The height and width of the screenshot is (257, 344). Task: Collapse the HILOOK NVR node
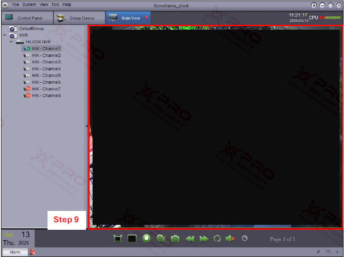tap(11, 42)
